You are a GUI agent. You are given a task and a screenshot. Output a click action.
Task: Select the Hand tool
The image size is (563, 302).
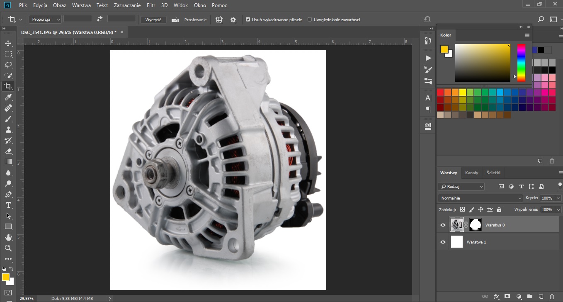pos(8,237)
